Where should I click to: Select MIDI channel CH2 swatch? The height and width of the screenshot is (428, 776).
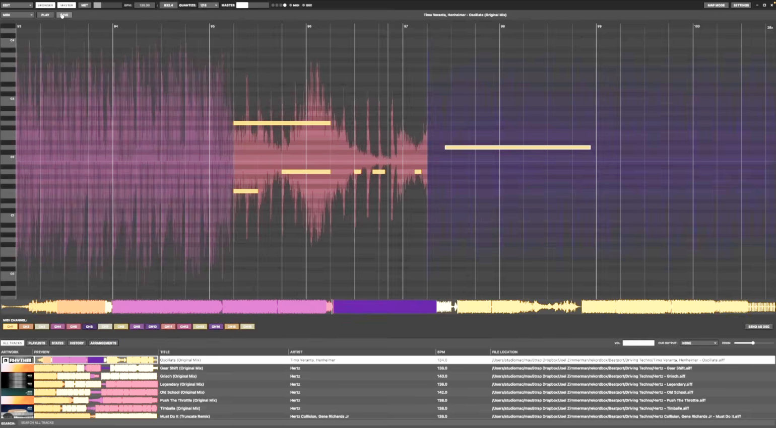pyautogui.click(x=26, y=327)
